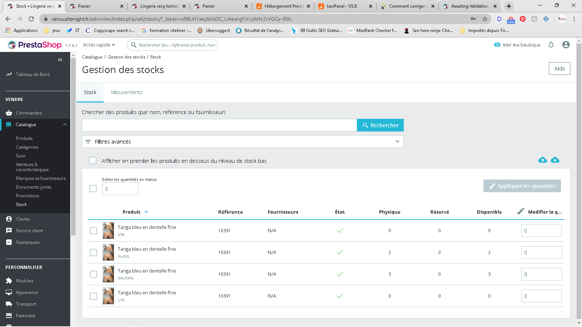
Task: Switch to the Mouvements tab
Action: (127, 92)
